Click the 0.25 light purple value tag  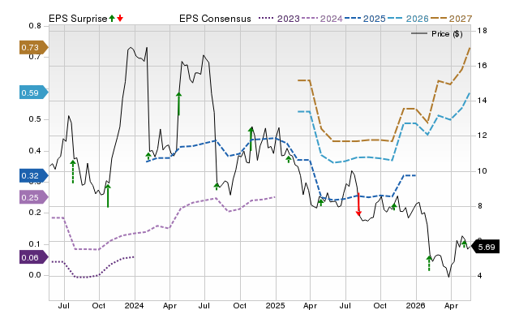click(33, 198)
